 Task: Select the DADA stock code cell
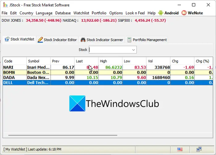click(x=15, y=77)
